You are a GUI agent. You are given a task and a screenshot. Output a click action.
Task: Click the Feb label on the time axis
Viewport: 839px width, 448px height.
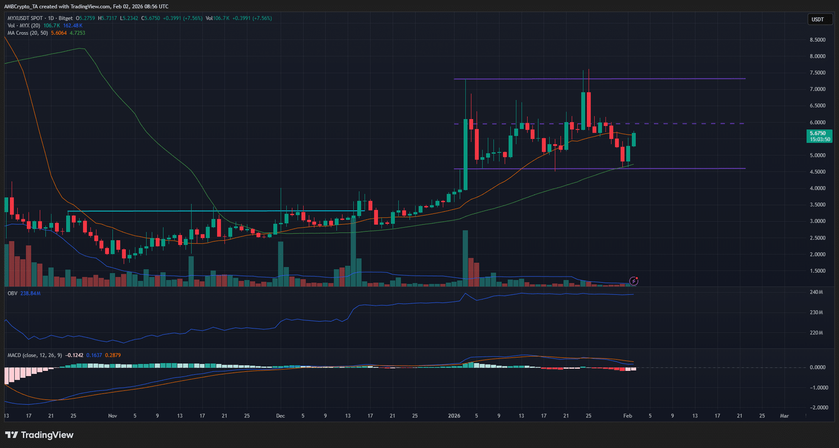click(628, 416)
